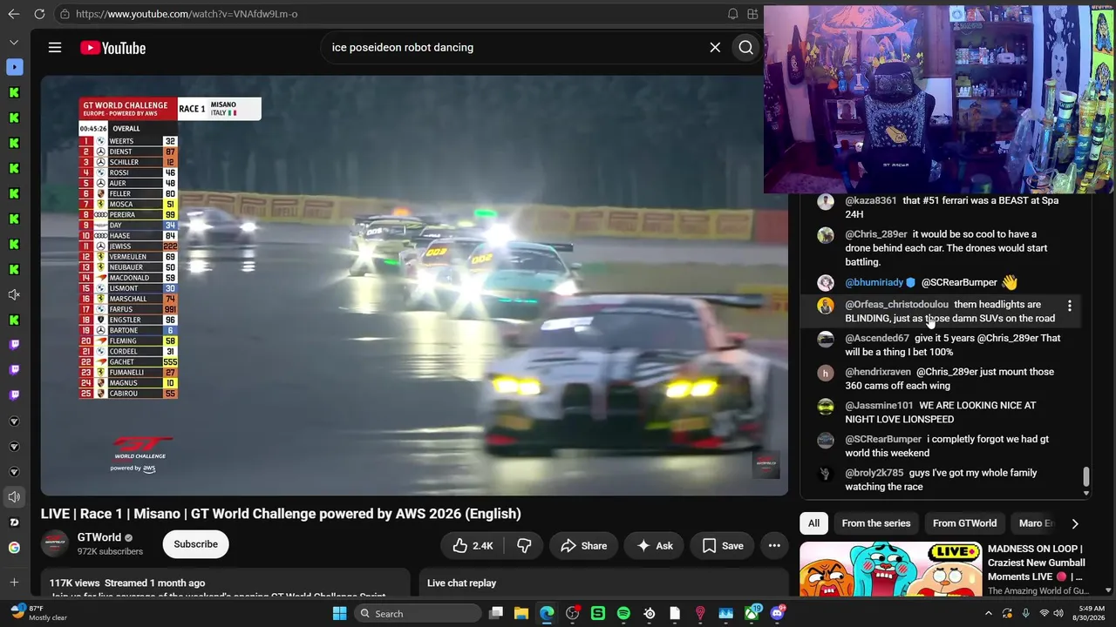
Task: Like the video with 2.4K thumbs up
Action: pyautogui.click(x=473, y=546)
